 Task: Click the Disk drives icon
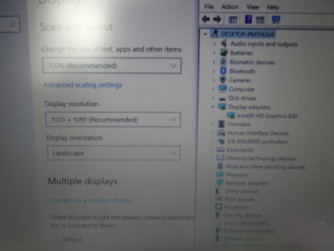pos(222,98)
